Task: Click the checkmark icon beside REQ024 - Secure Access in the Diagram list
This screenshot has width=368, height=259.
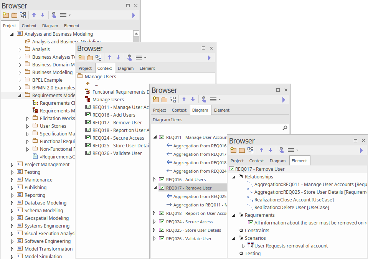Action: click(162, 222)
